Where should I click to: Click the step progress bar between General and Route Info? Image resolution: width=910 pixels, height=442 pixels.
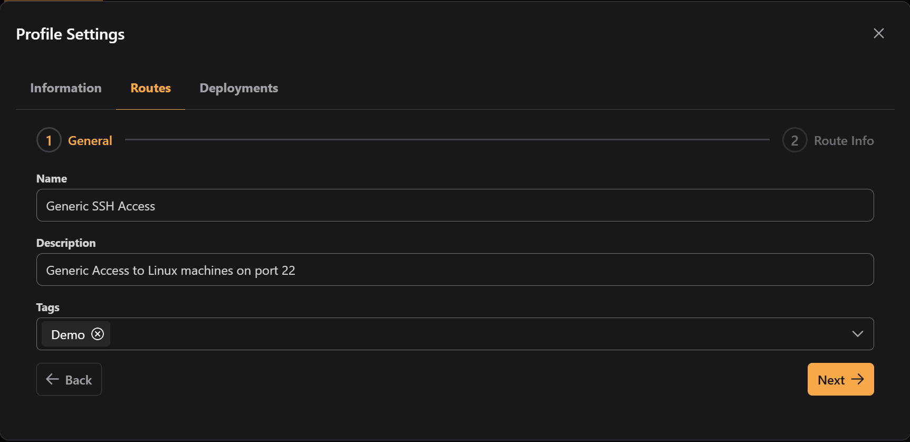pyautogui.click(x=447, y=140)
